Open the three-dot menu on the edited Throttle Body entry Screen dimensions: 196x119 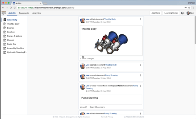click(140, 19)
